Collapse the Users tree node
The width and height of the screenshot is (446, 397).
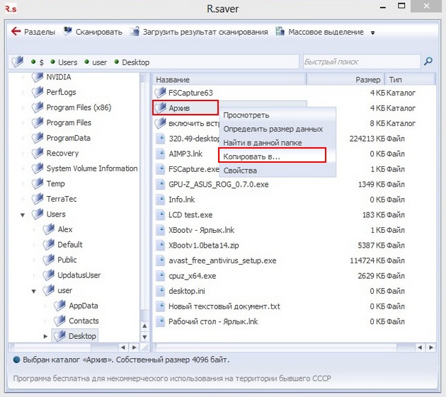[x=23, y=215]
